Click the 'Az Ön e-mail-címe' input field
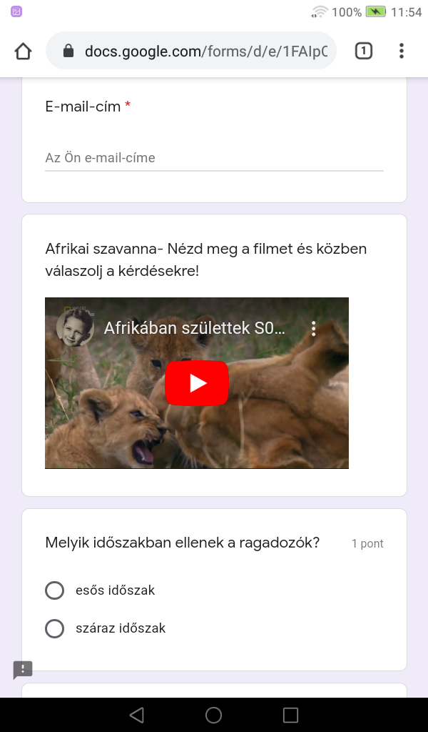Screen dimensions: 428x732 tap(214, 158)
